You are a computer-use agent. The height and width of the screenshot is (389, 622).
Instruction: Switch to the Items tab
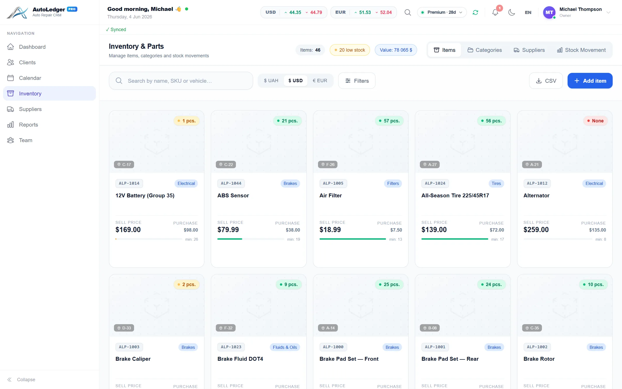(444, 50)
